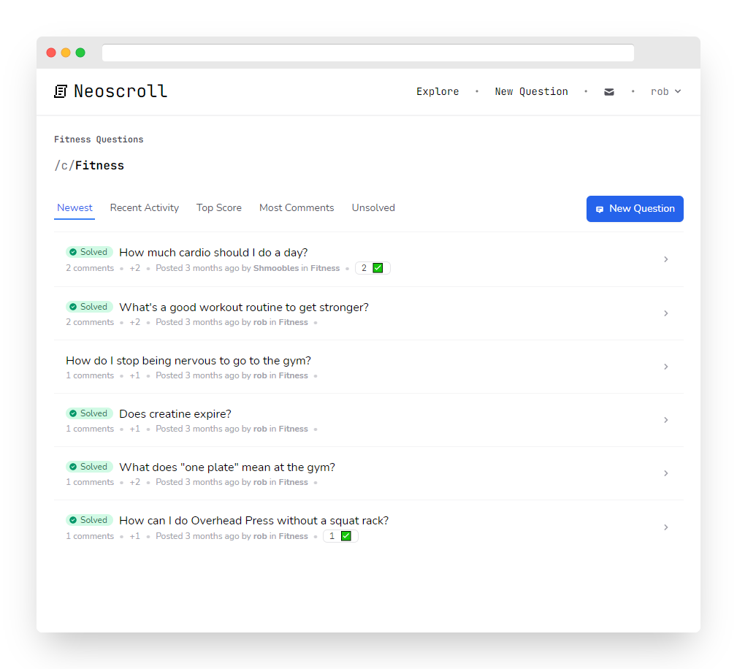Click the 'Fitness Questions' label
Screen dimensions: 737x669
pos(99,139)
